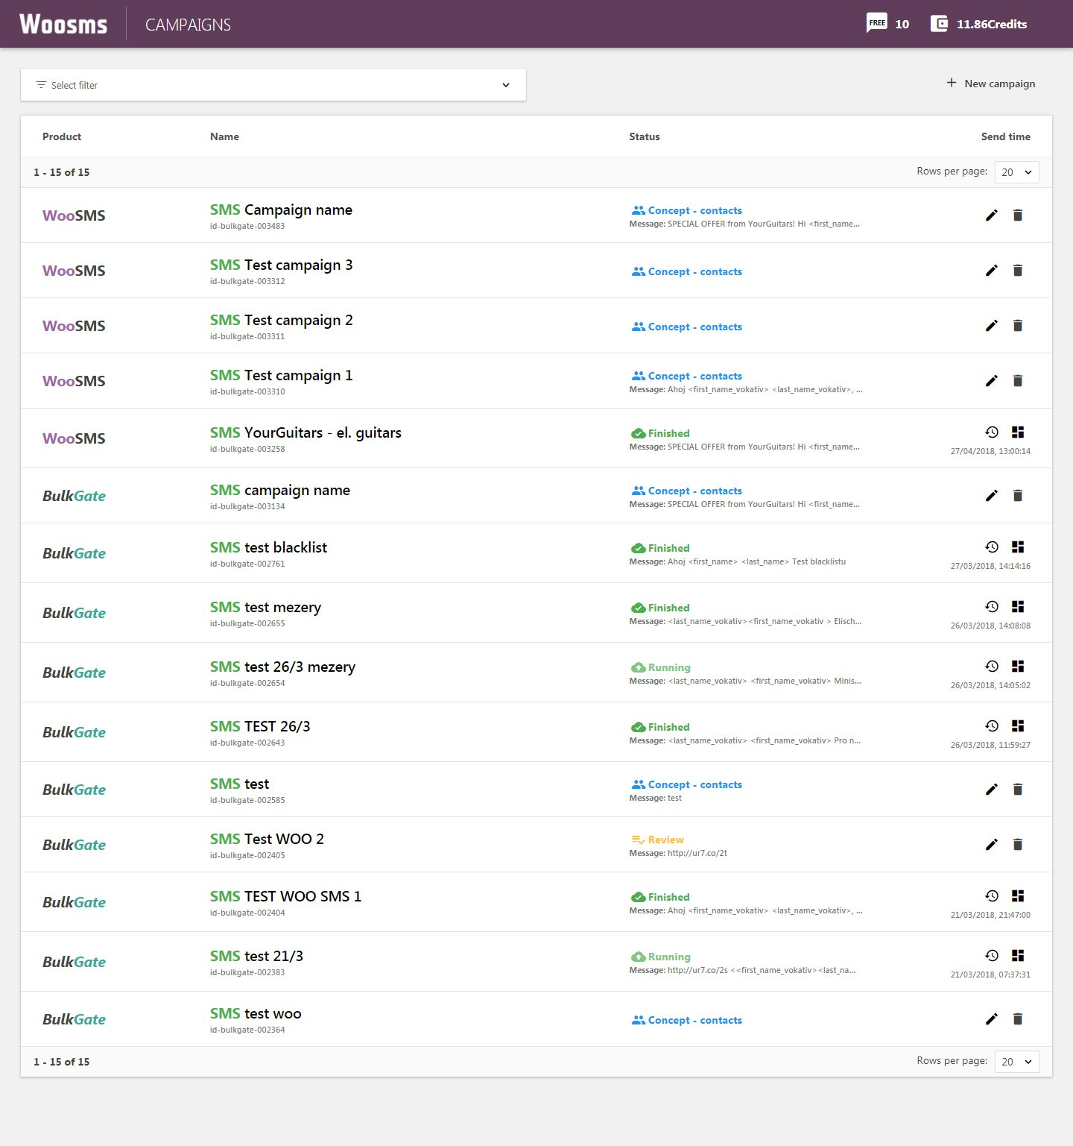1073x1146 pixels.
Task: View report for the "test blacklist" campaign
Action: 1017,546
